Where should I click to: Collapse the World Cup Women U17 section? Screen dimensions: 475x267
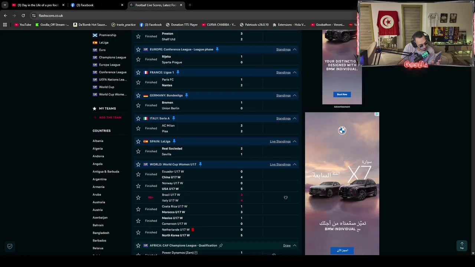295,164
